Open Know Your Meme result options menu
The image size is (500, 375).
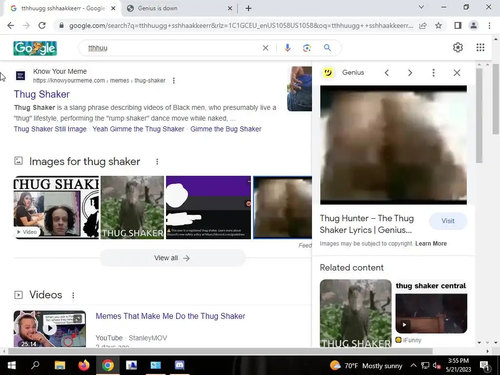(174, 81)
